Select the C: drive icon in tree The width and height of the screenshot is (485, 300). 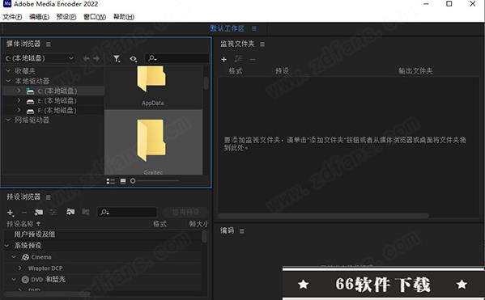[30, 91]
